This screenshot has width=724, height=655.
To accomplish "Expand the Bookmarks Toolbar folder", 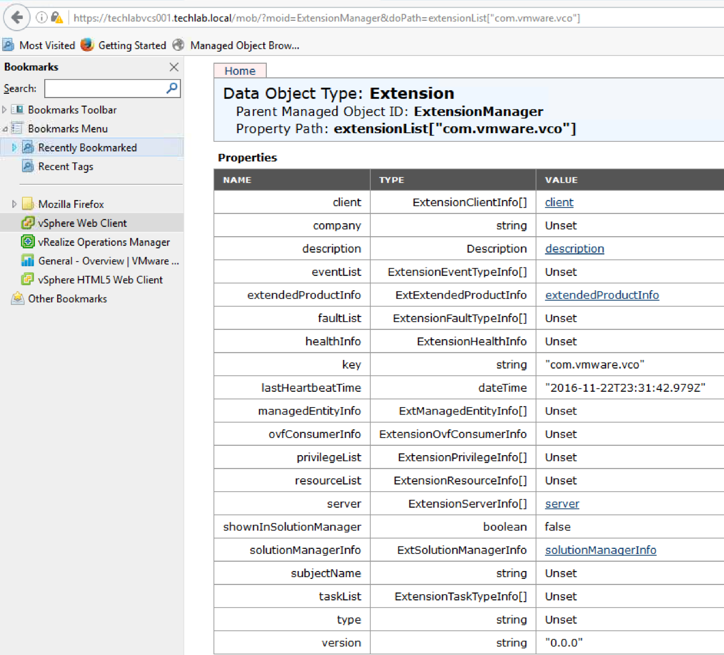I will pos(5,110).
